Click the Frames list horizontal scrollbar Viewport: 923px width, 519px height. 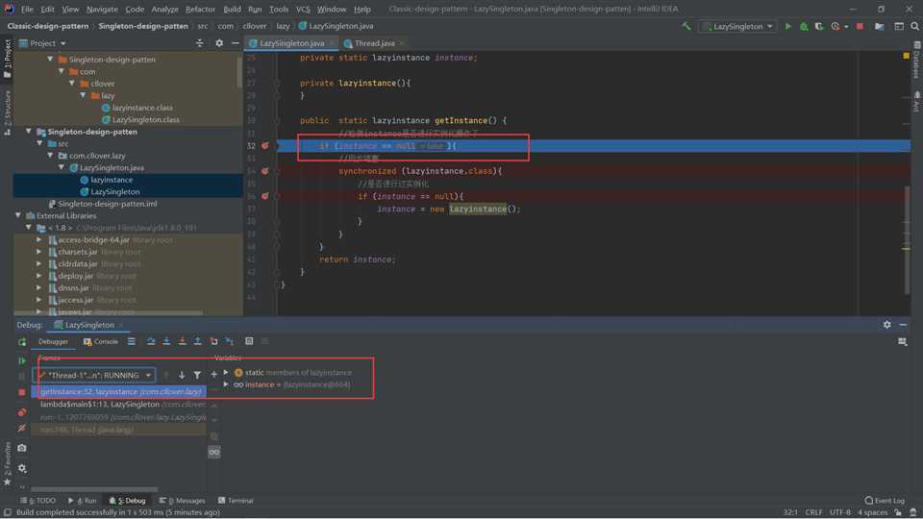tap(94, 489)
